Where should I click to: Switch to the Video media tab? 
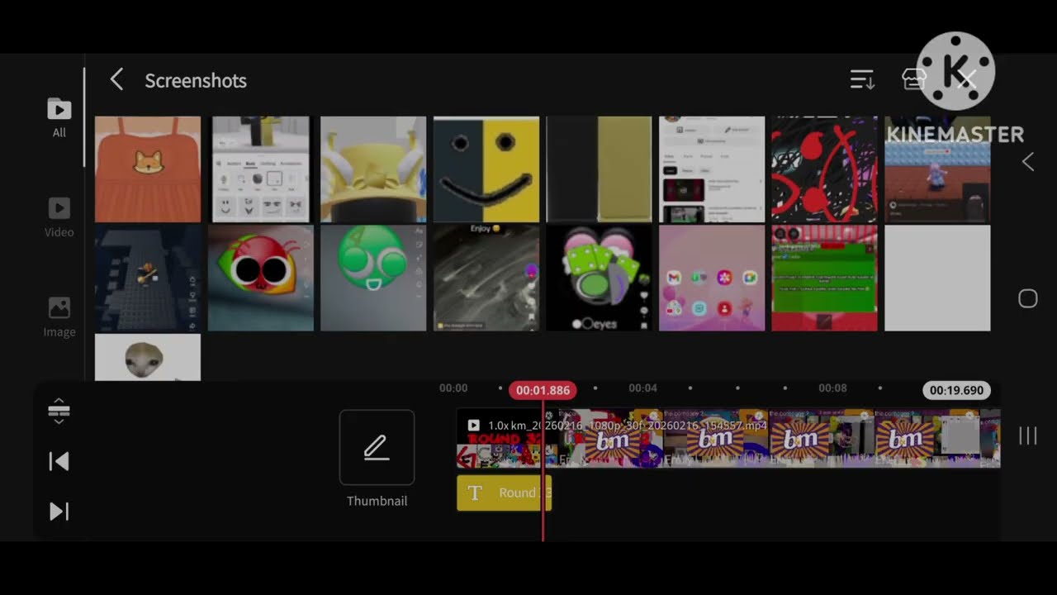[x=59, y=217]
